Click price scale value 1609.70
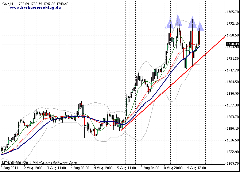 coord(233,164)
